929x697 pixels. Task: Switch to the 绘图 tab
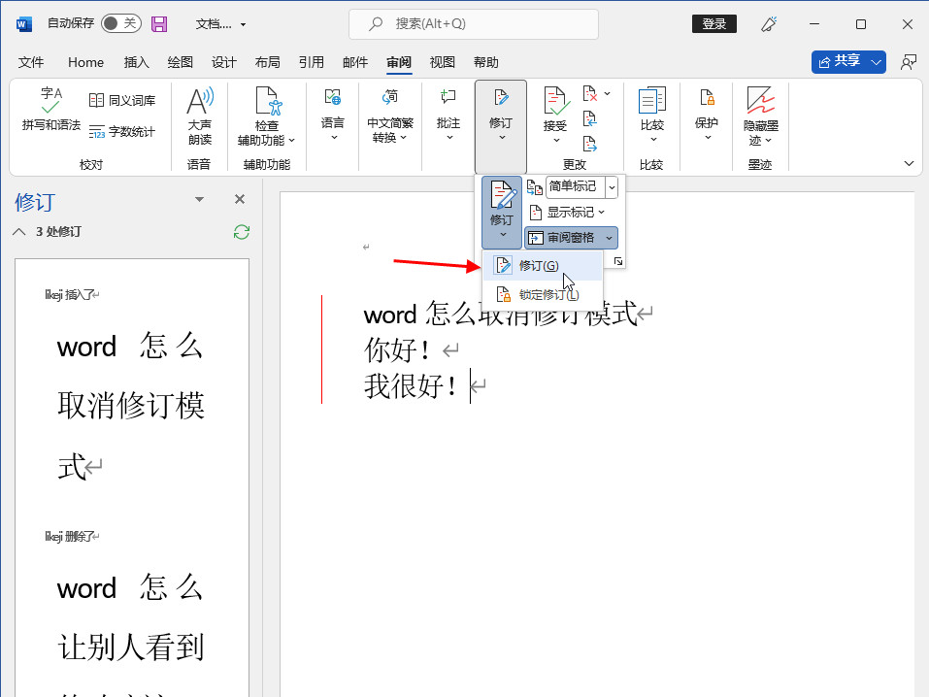tap(181, 62)
